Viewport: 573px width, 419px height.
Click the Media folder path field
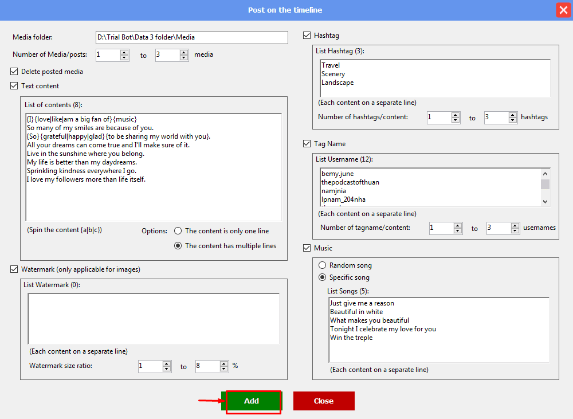click(x=191, y=37)
